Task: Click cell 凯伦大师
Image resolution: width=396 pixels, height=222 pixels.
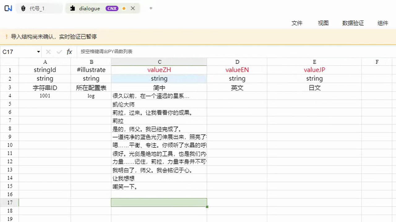Action: click(159, 104)
